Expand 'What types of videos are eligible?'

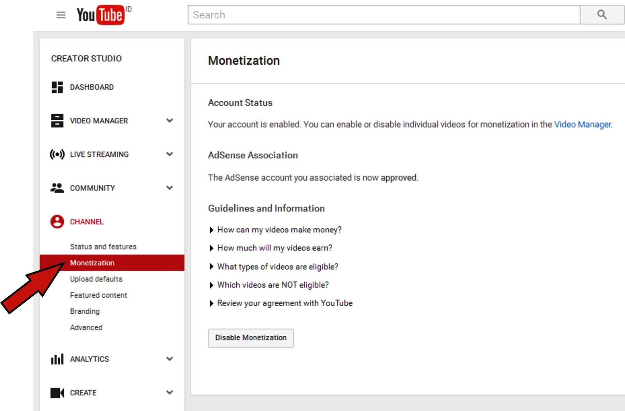pyautogui.click(x=274, y=267)
